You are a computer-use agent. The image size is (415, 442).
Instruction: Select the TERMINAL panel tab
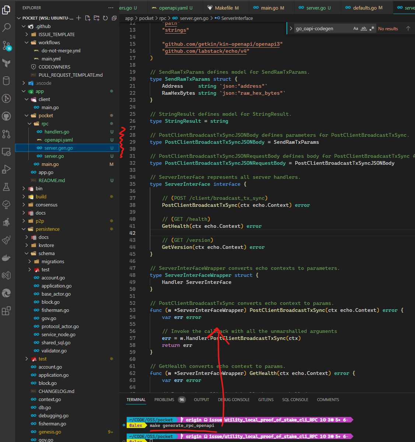coord(136,400)
